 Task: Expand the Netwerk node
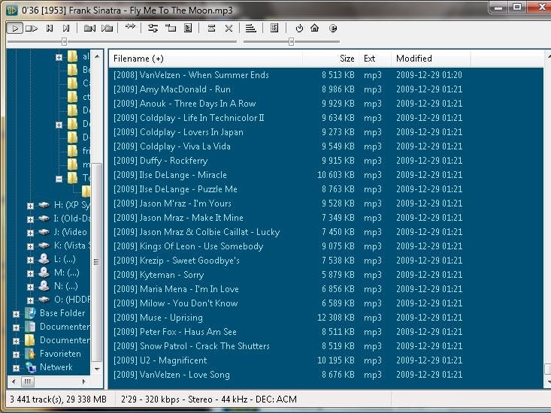(x=16, y=368)
